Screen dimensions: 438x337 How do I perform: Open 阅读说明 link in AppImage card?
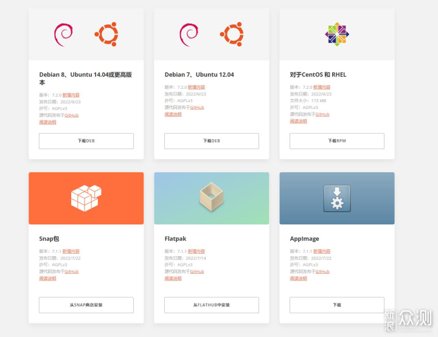pyautogui.click(x=298, y=279)
